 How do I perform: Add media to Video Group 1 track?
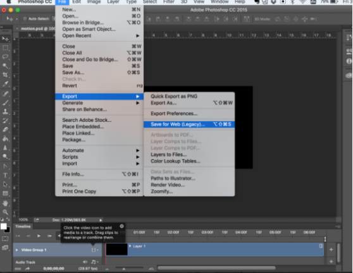tap(331, 250)
